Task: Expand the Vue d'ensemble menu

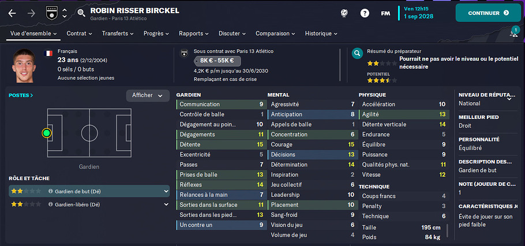Action: [x=35, y=33]
